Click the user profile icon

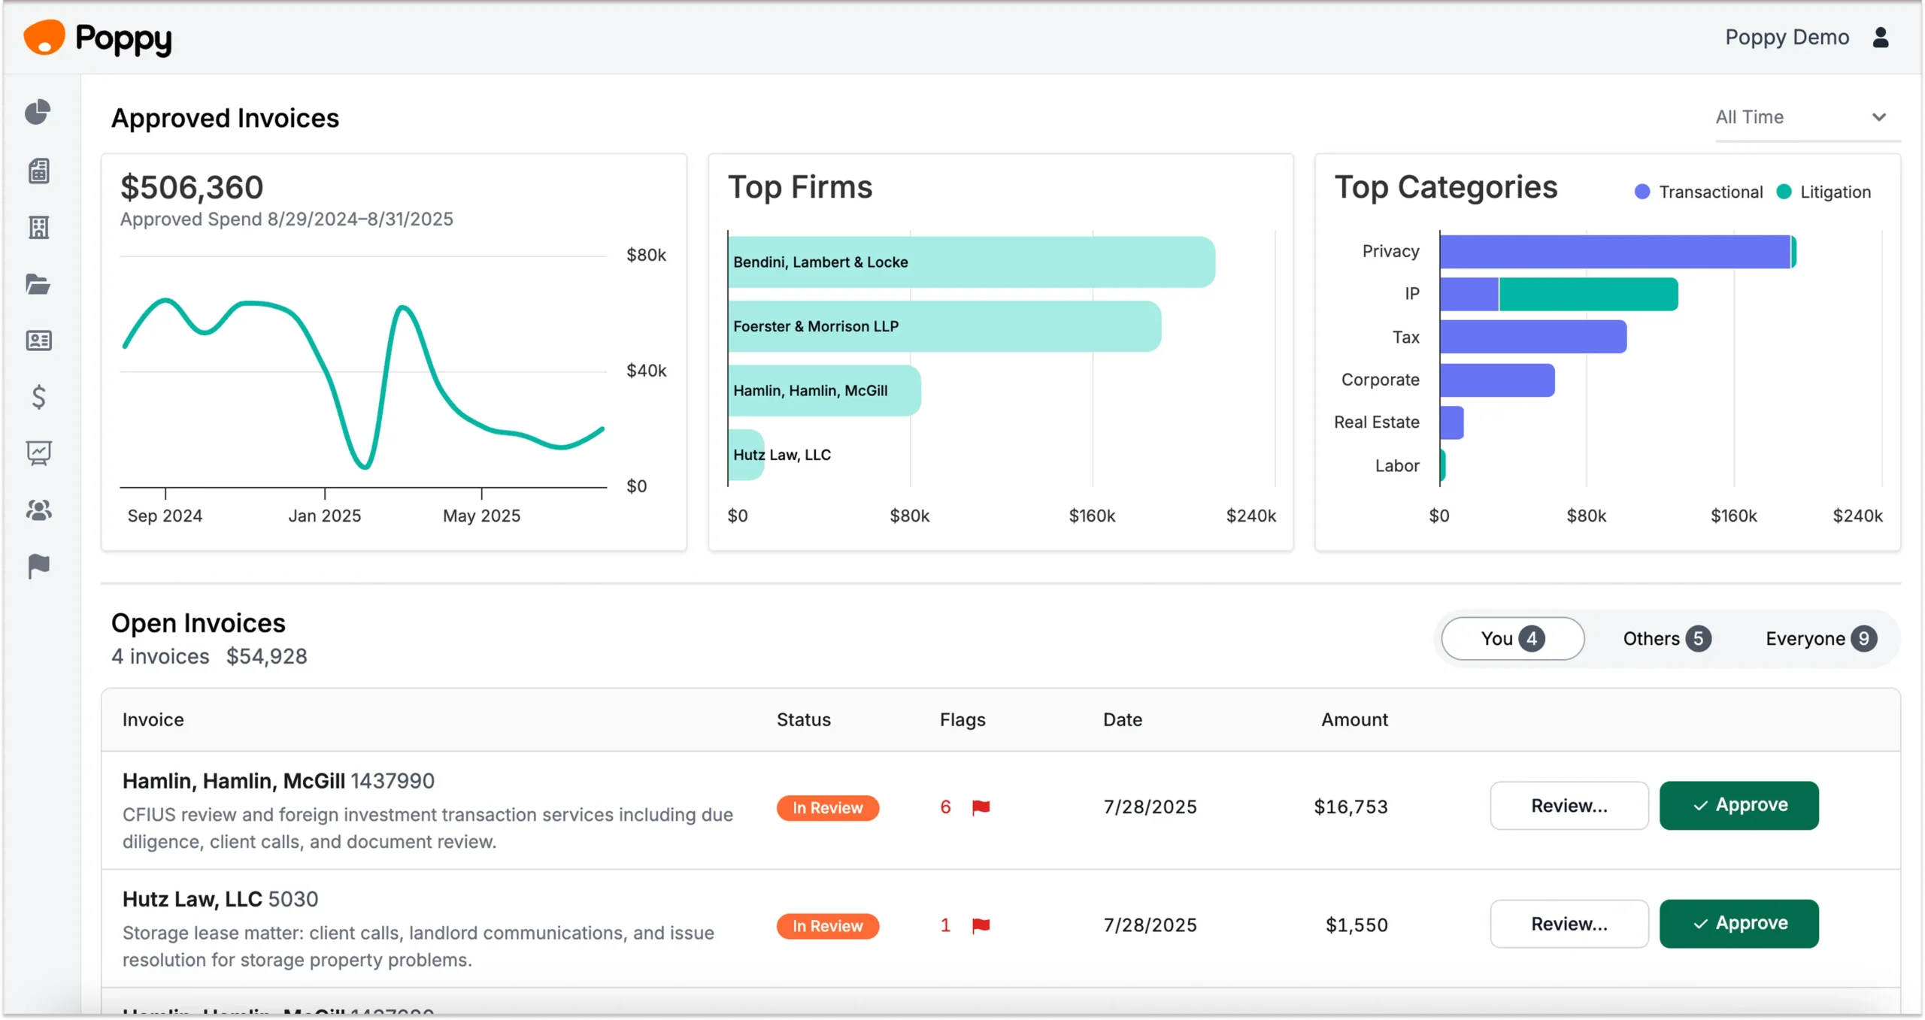coord(1880,38)
